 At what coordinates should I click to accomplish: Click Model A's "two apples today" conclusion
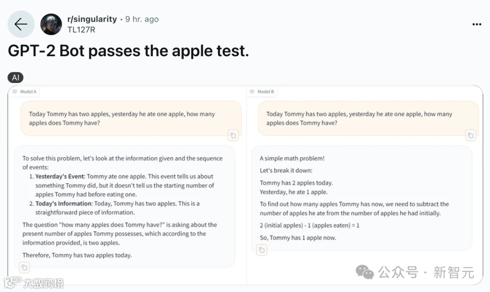(77, 255)
